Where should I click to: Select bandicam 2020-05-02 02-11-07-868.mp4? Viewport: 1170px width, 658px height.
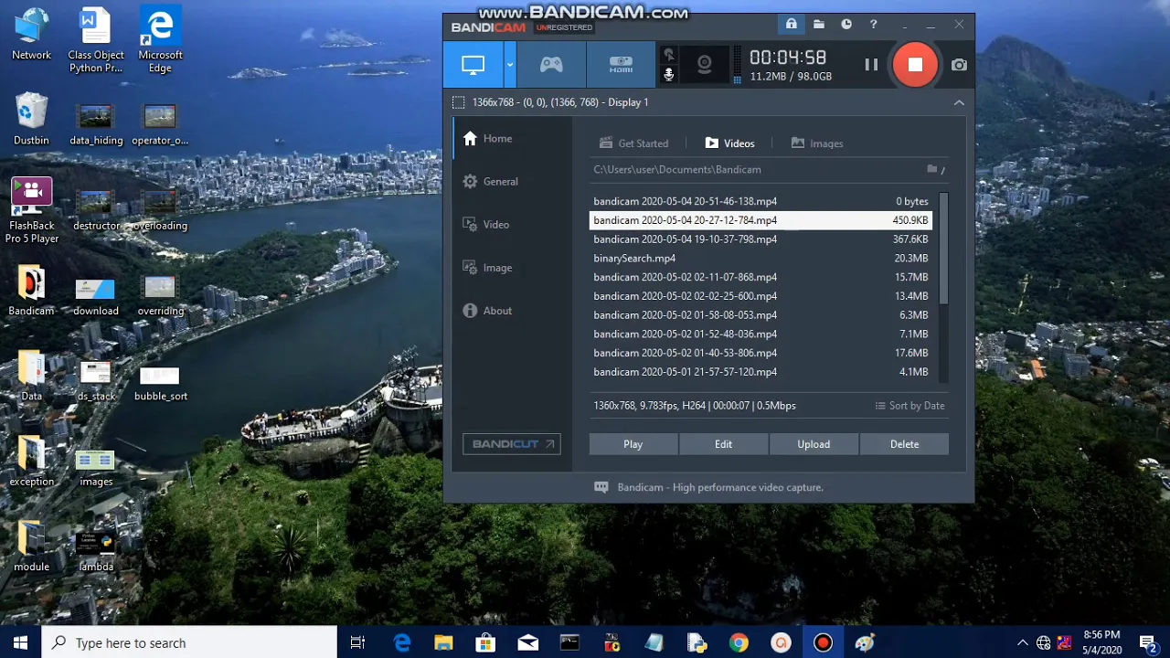[760, 277]
